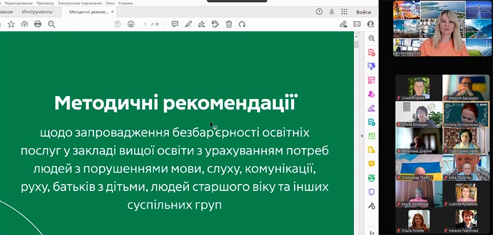The width and height of the screenshot is (493, 235).
Task: Collapse the right tools pane arrow
Action: [362, 136]
